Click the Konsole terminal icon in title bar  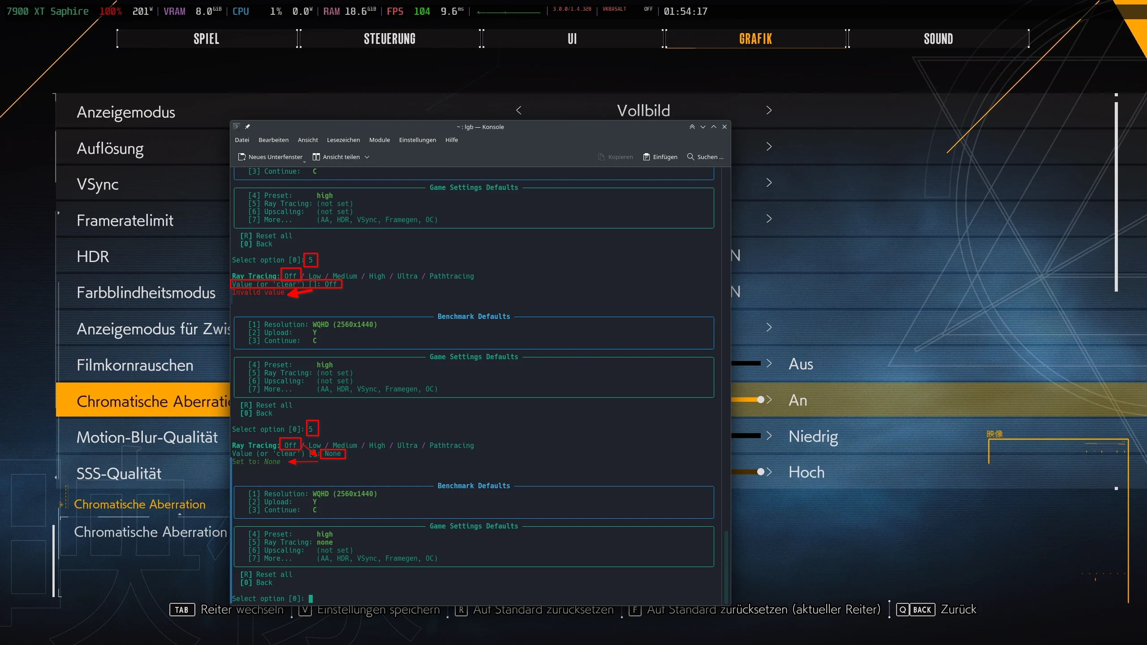pyautogui.click(x=237, y=127)
